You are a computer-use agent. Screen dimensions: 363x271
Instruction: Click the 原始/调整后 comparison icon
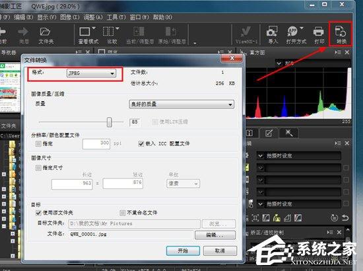point(171,32)
